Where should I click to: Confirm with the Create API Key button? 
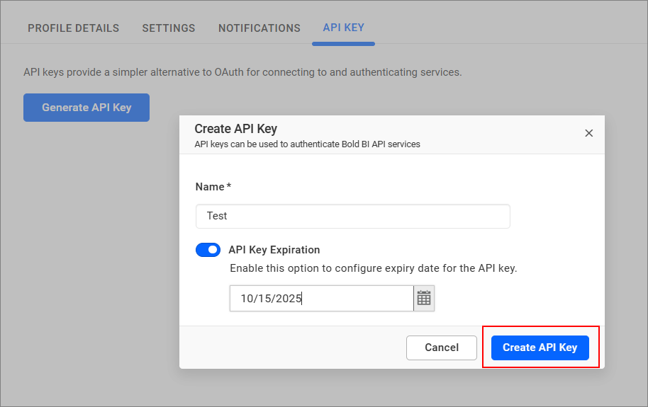[540, 348]
